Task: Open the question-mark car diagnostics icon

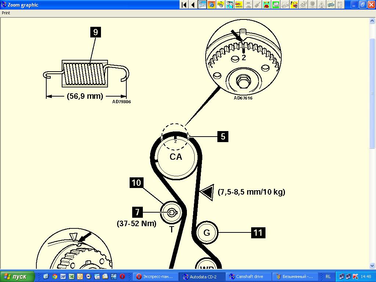Action: tap(294, 4)
